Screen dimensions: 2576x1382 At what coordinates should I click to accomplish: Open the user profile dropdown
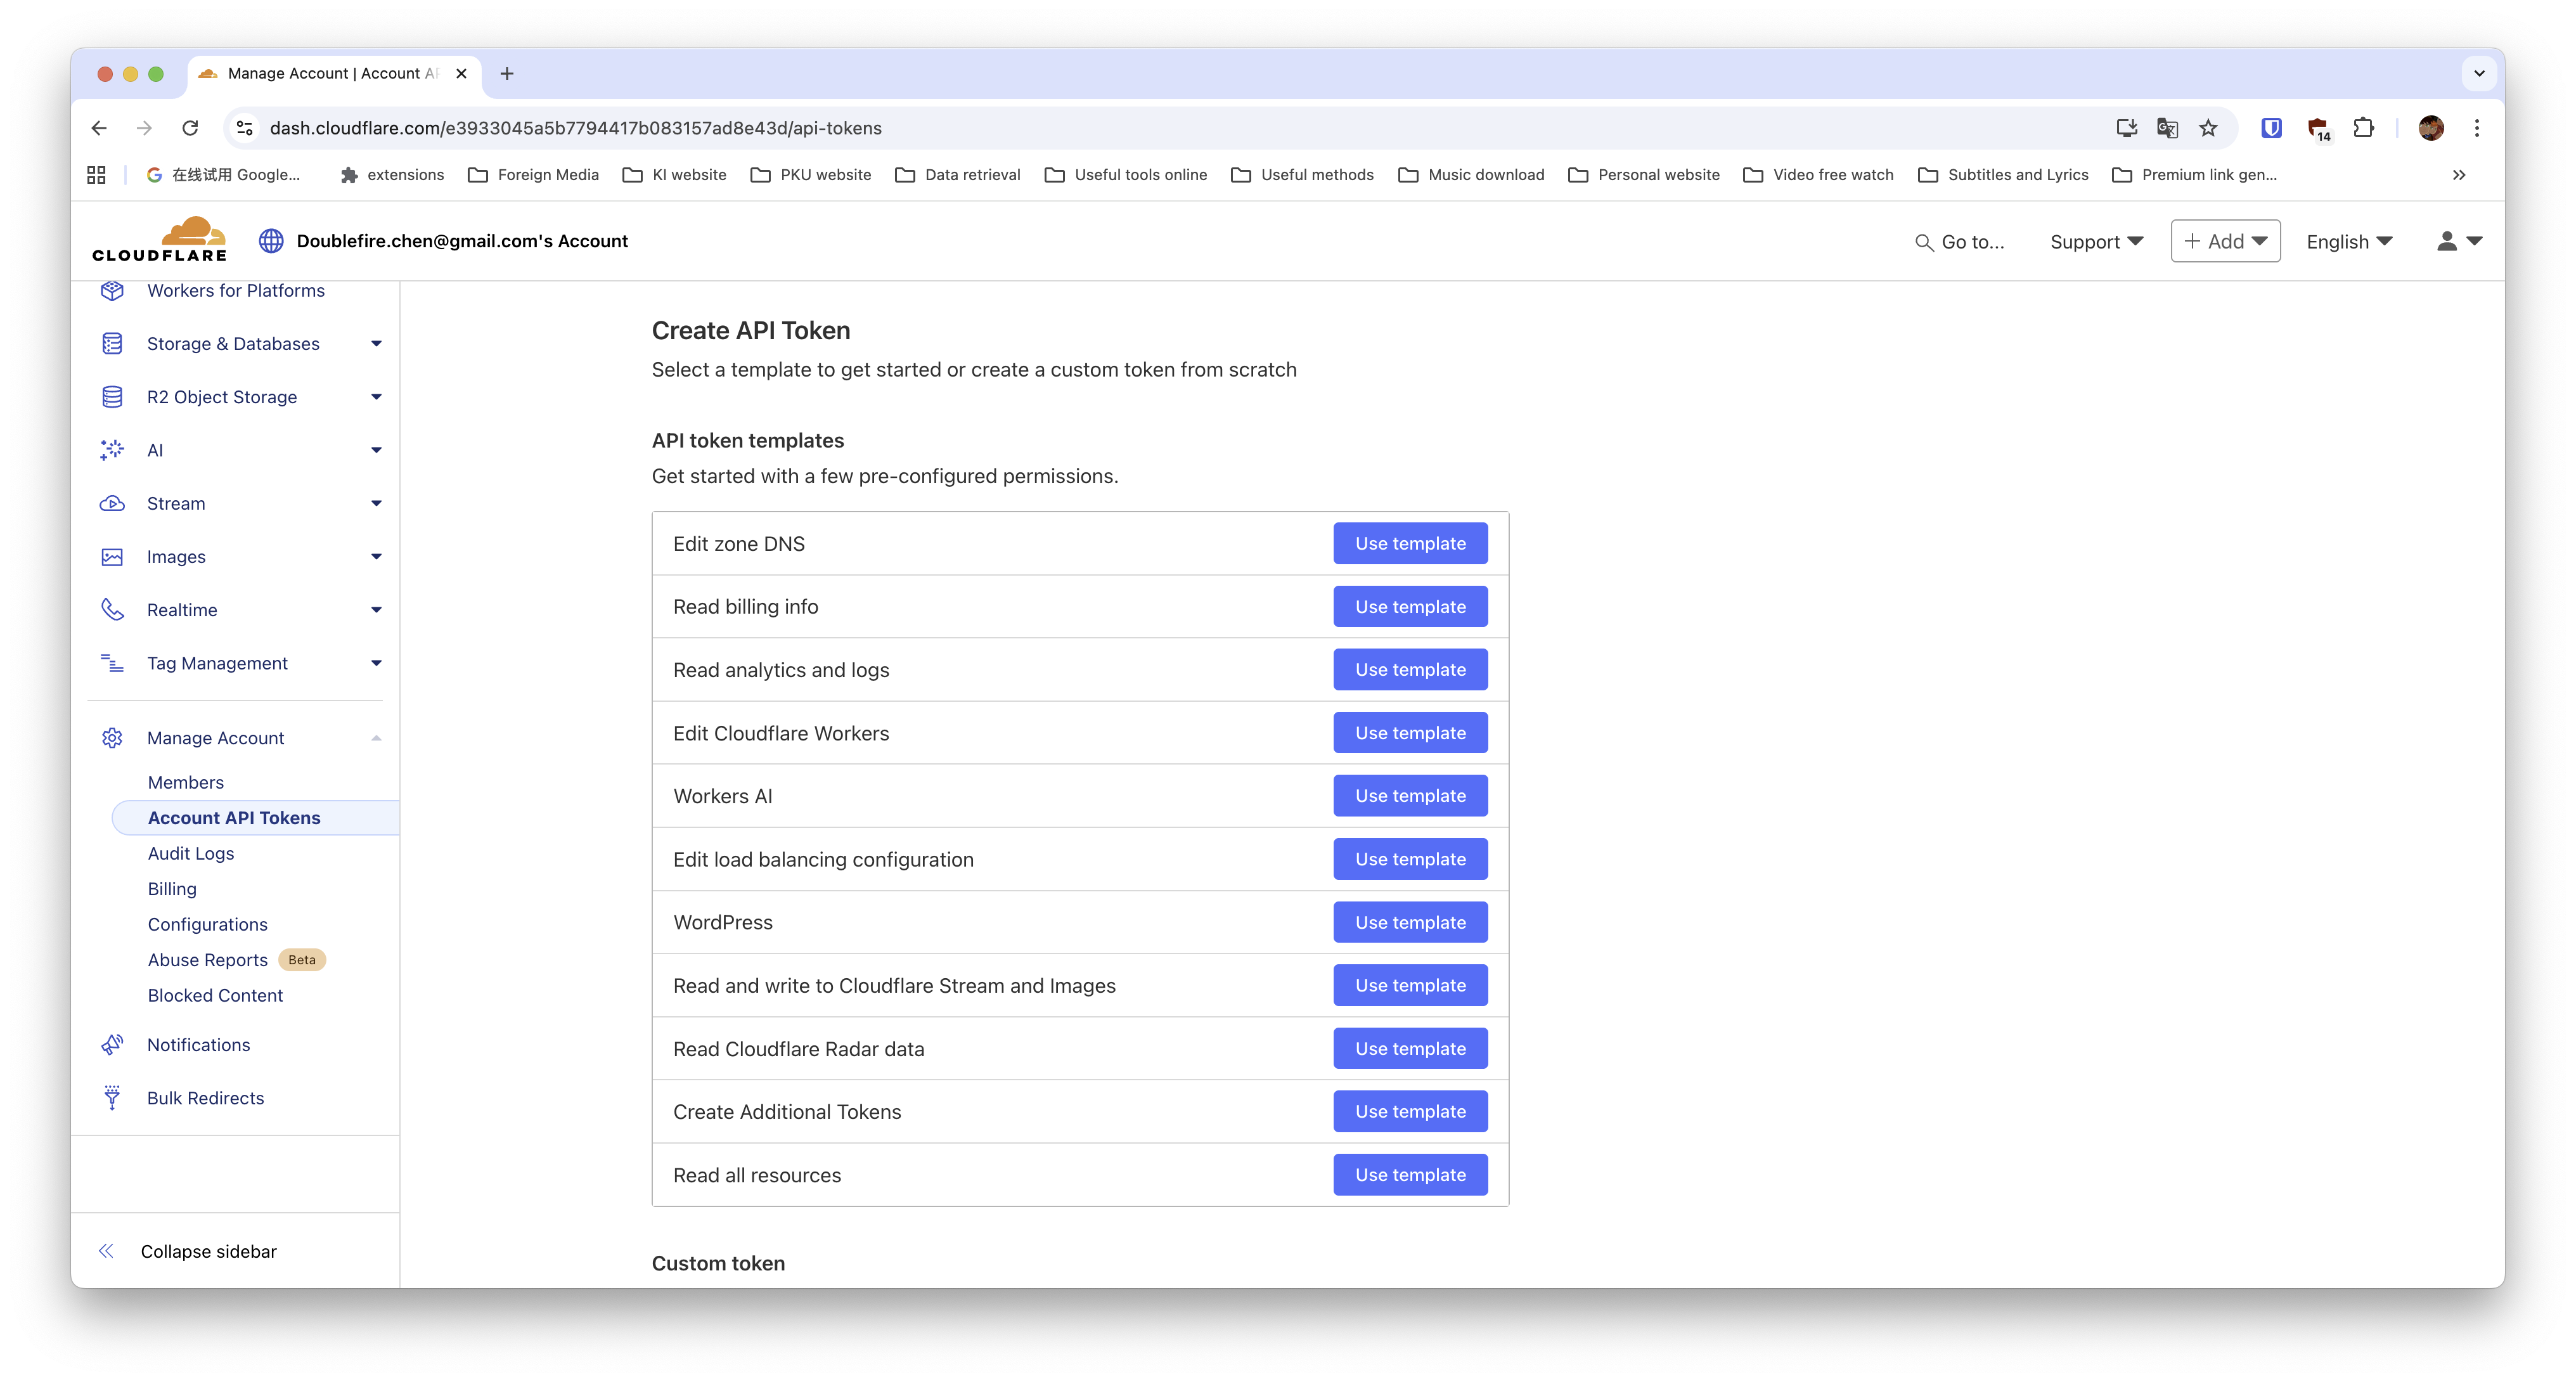tap(2459, 241)
